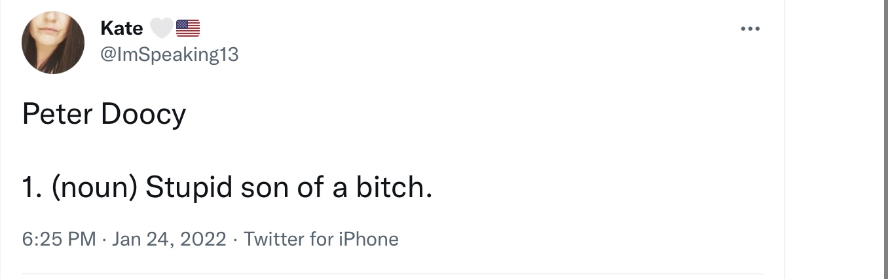Screen dimensions: 892x279
Task: Click the Jan 24, 2022 date
Action: click(169, 239)
